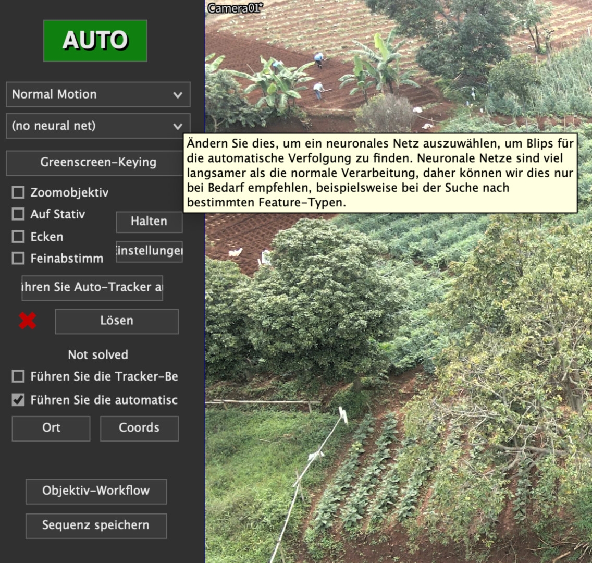Click the Ort button

pyautogui.click(x=51, y=428)
